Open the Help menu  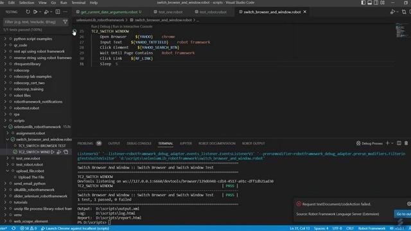click(x=94, y=3)
